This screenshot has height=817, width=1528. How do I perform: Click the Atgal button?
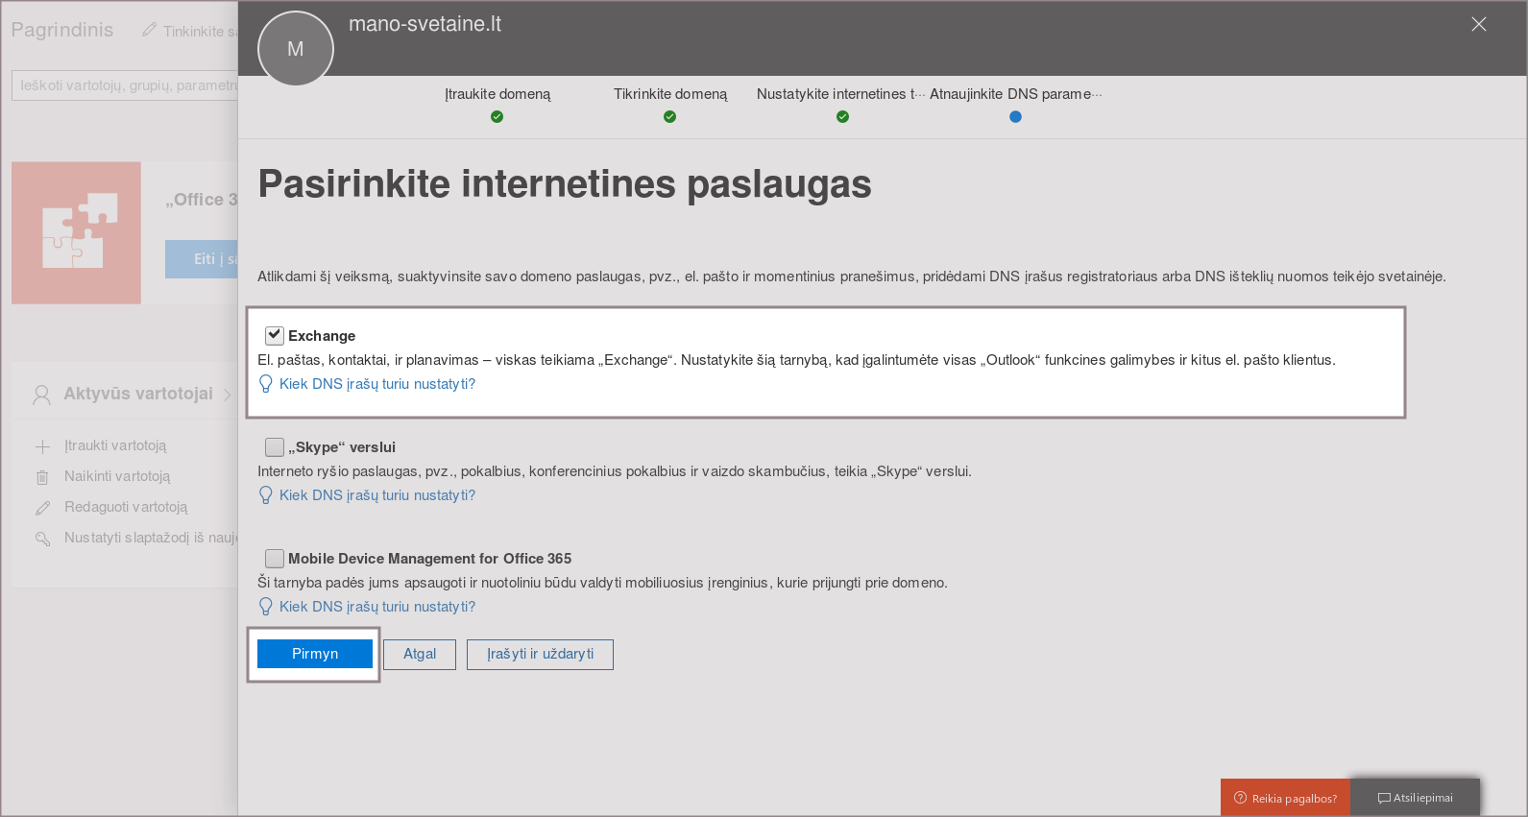(x=420, y=654)
